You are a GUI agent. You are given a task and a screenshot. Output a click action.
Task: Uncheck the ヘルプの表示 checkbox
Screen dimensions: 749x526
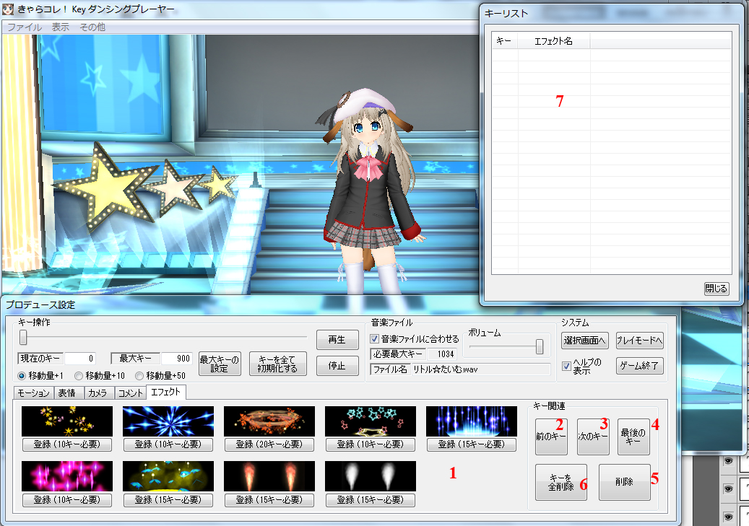pyautogui.click(x=566, y=366)
